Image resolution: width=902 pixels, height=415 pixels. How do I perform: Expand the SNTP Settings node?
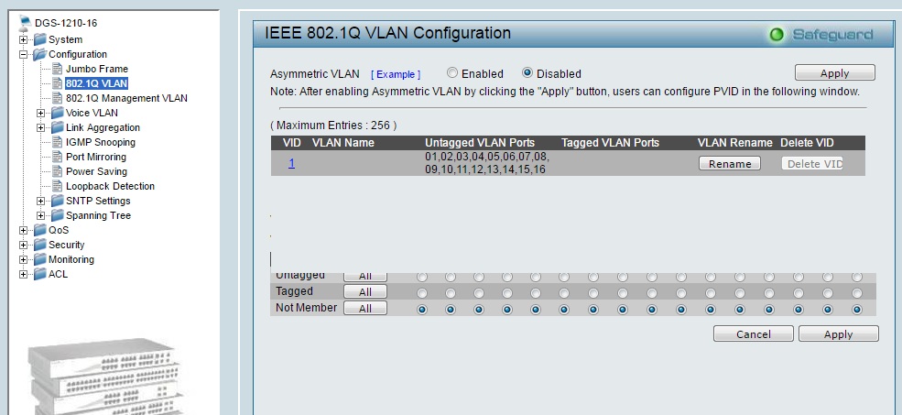[40, 201]
